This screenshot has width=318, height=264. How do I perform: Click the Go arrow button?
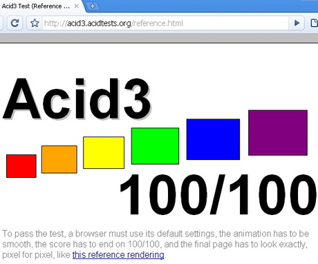coord(297,23)
